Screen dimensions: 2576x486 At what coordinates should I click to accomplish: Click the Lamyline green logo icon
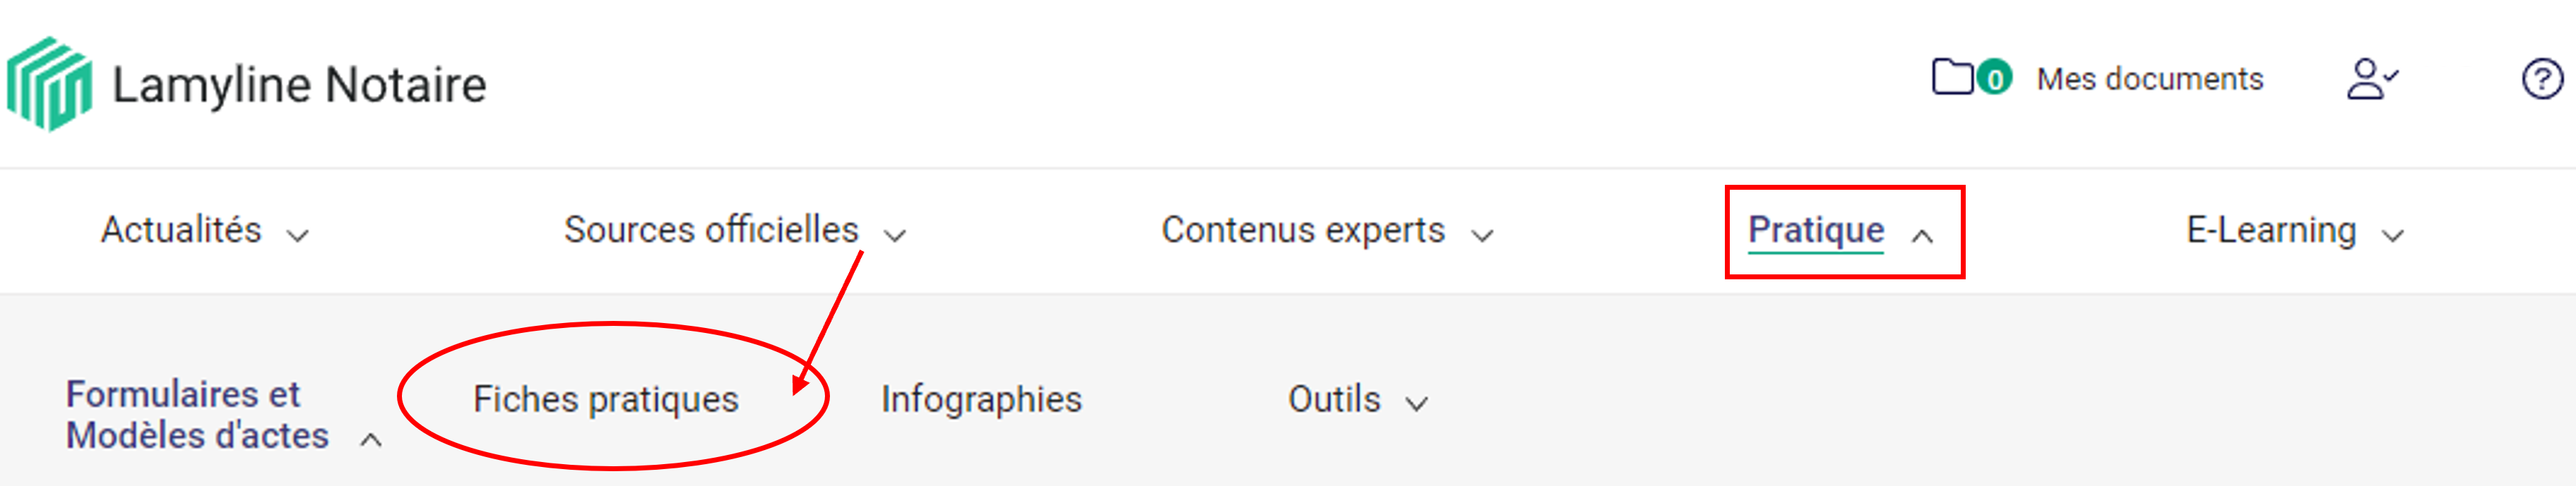coord(49,84)
